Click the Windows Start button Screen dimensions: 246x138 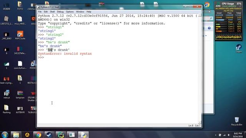(x=5, y=135)
